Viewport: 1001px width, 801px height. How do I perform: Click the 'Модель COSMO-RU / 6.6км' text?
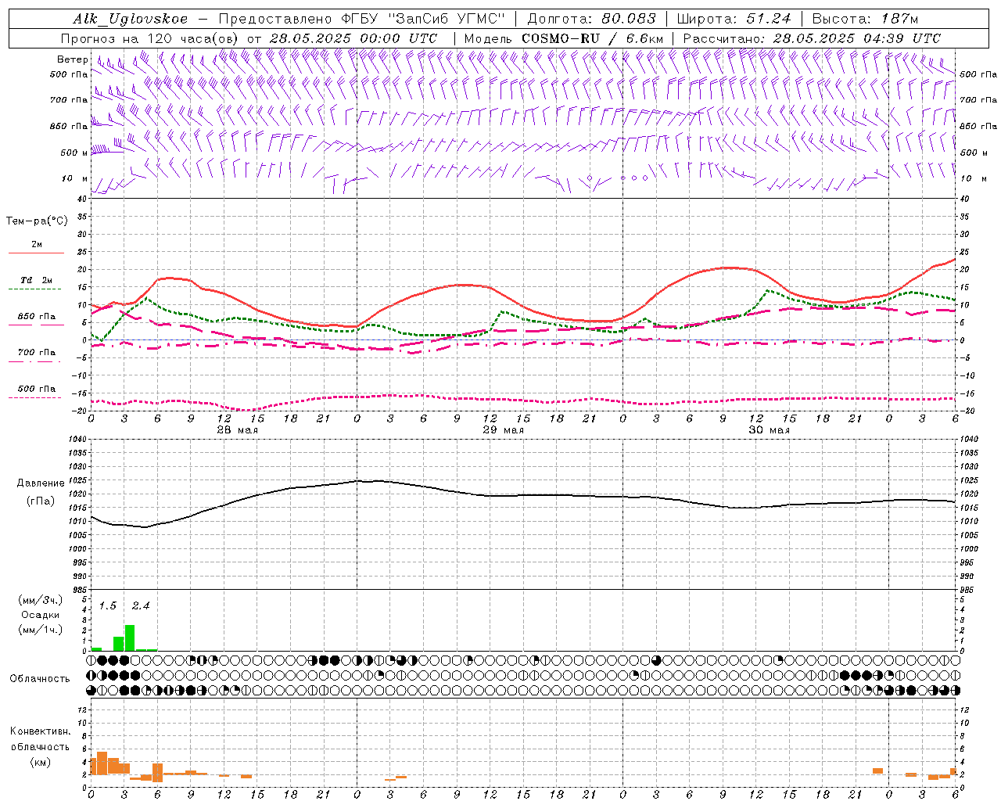tap(563, 38)
